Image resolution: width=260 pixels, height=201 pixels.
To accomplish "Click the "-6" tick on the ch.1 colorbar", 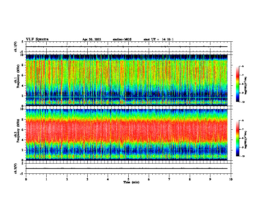I will click(243, 66).
